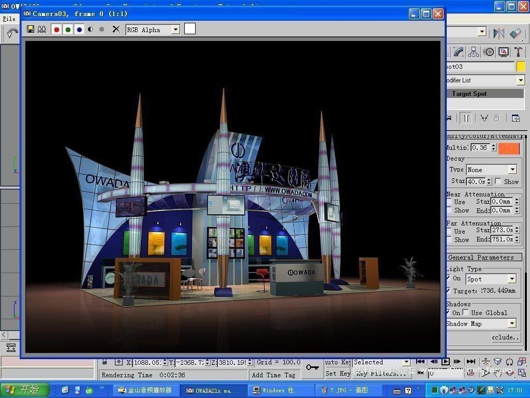Go to the end frame
The height and width of the screenshot is (398, 530).
[470, 361]
